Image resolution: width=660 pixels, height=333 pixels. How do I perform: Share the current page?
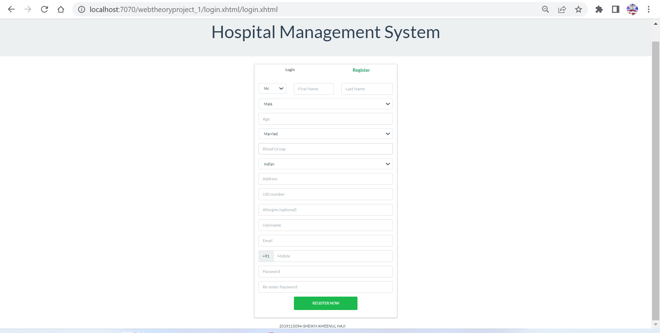(x=562, y=9)
